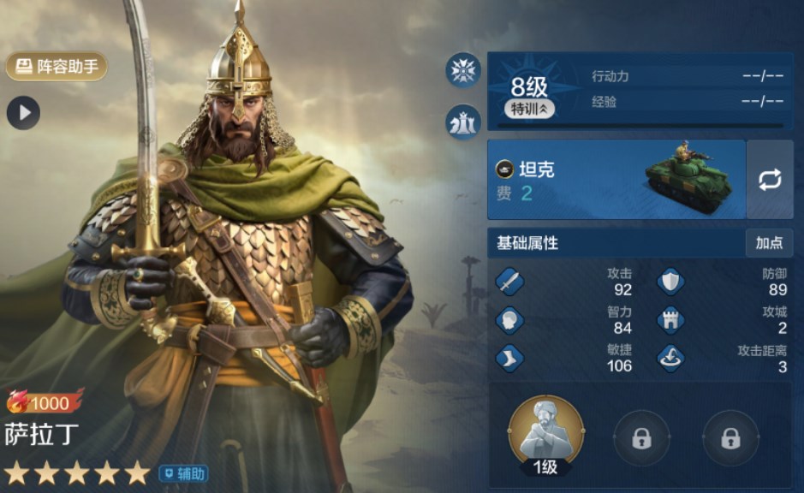Viewport: 804px width, 493px height.
Task: Select the chess knight icon
Action: [463, 122]
